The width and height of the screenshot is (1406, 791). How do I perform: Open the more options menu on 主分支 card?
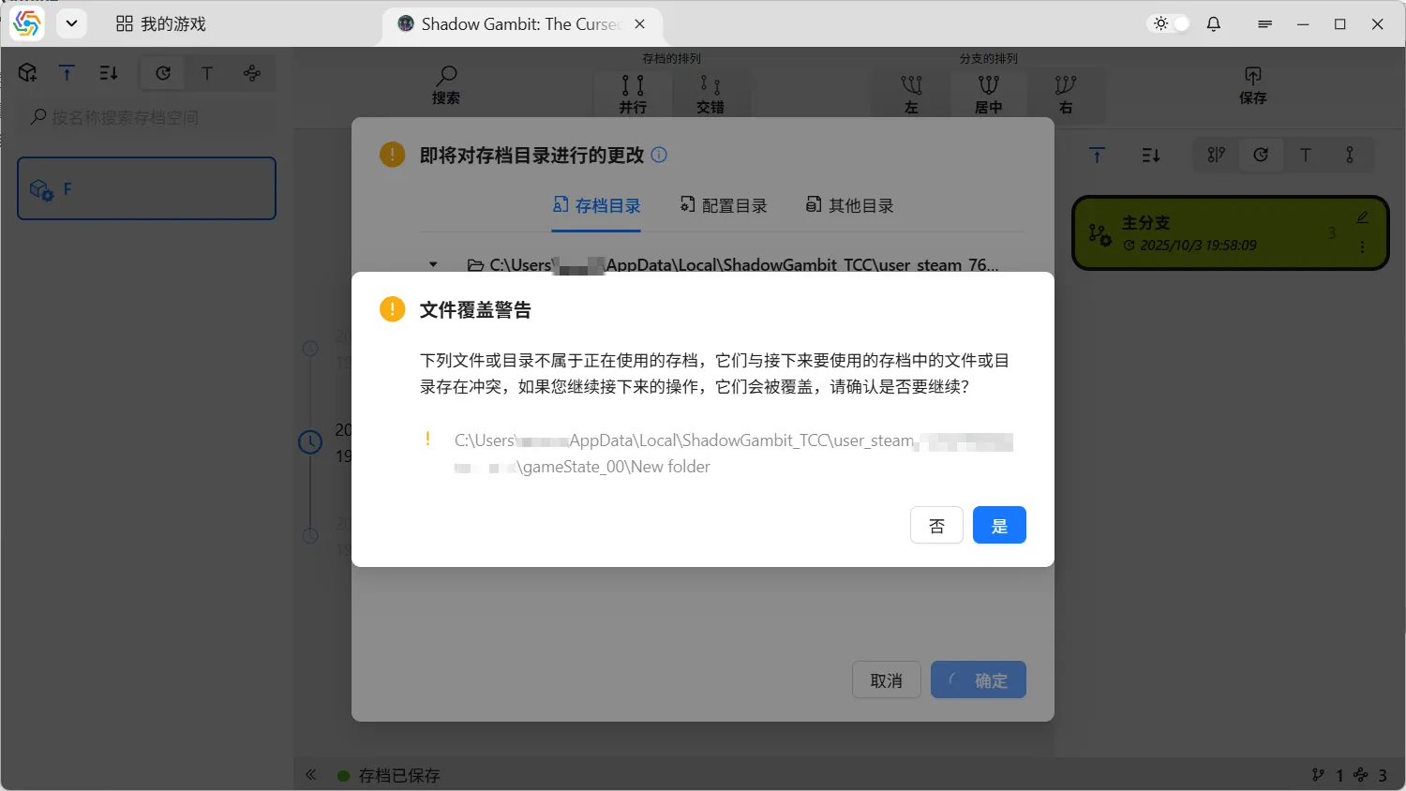(1362, 247)
